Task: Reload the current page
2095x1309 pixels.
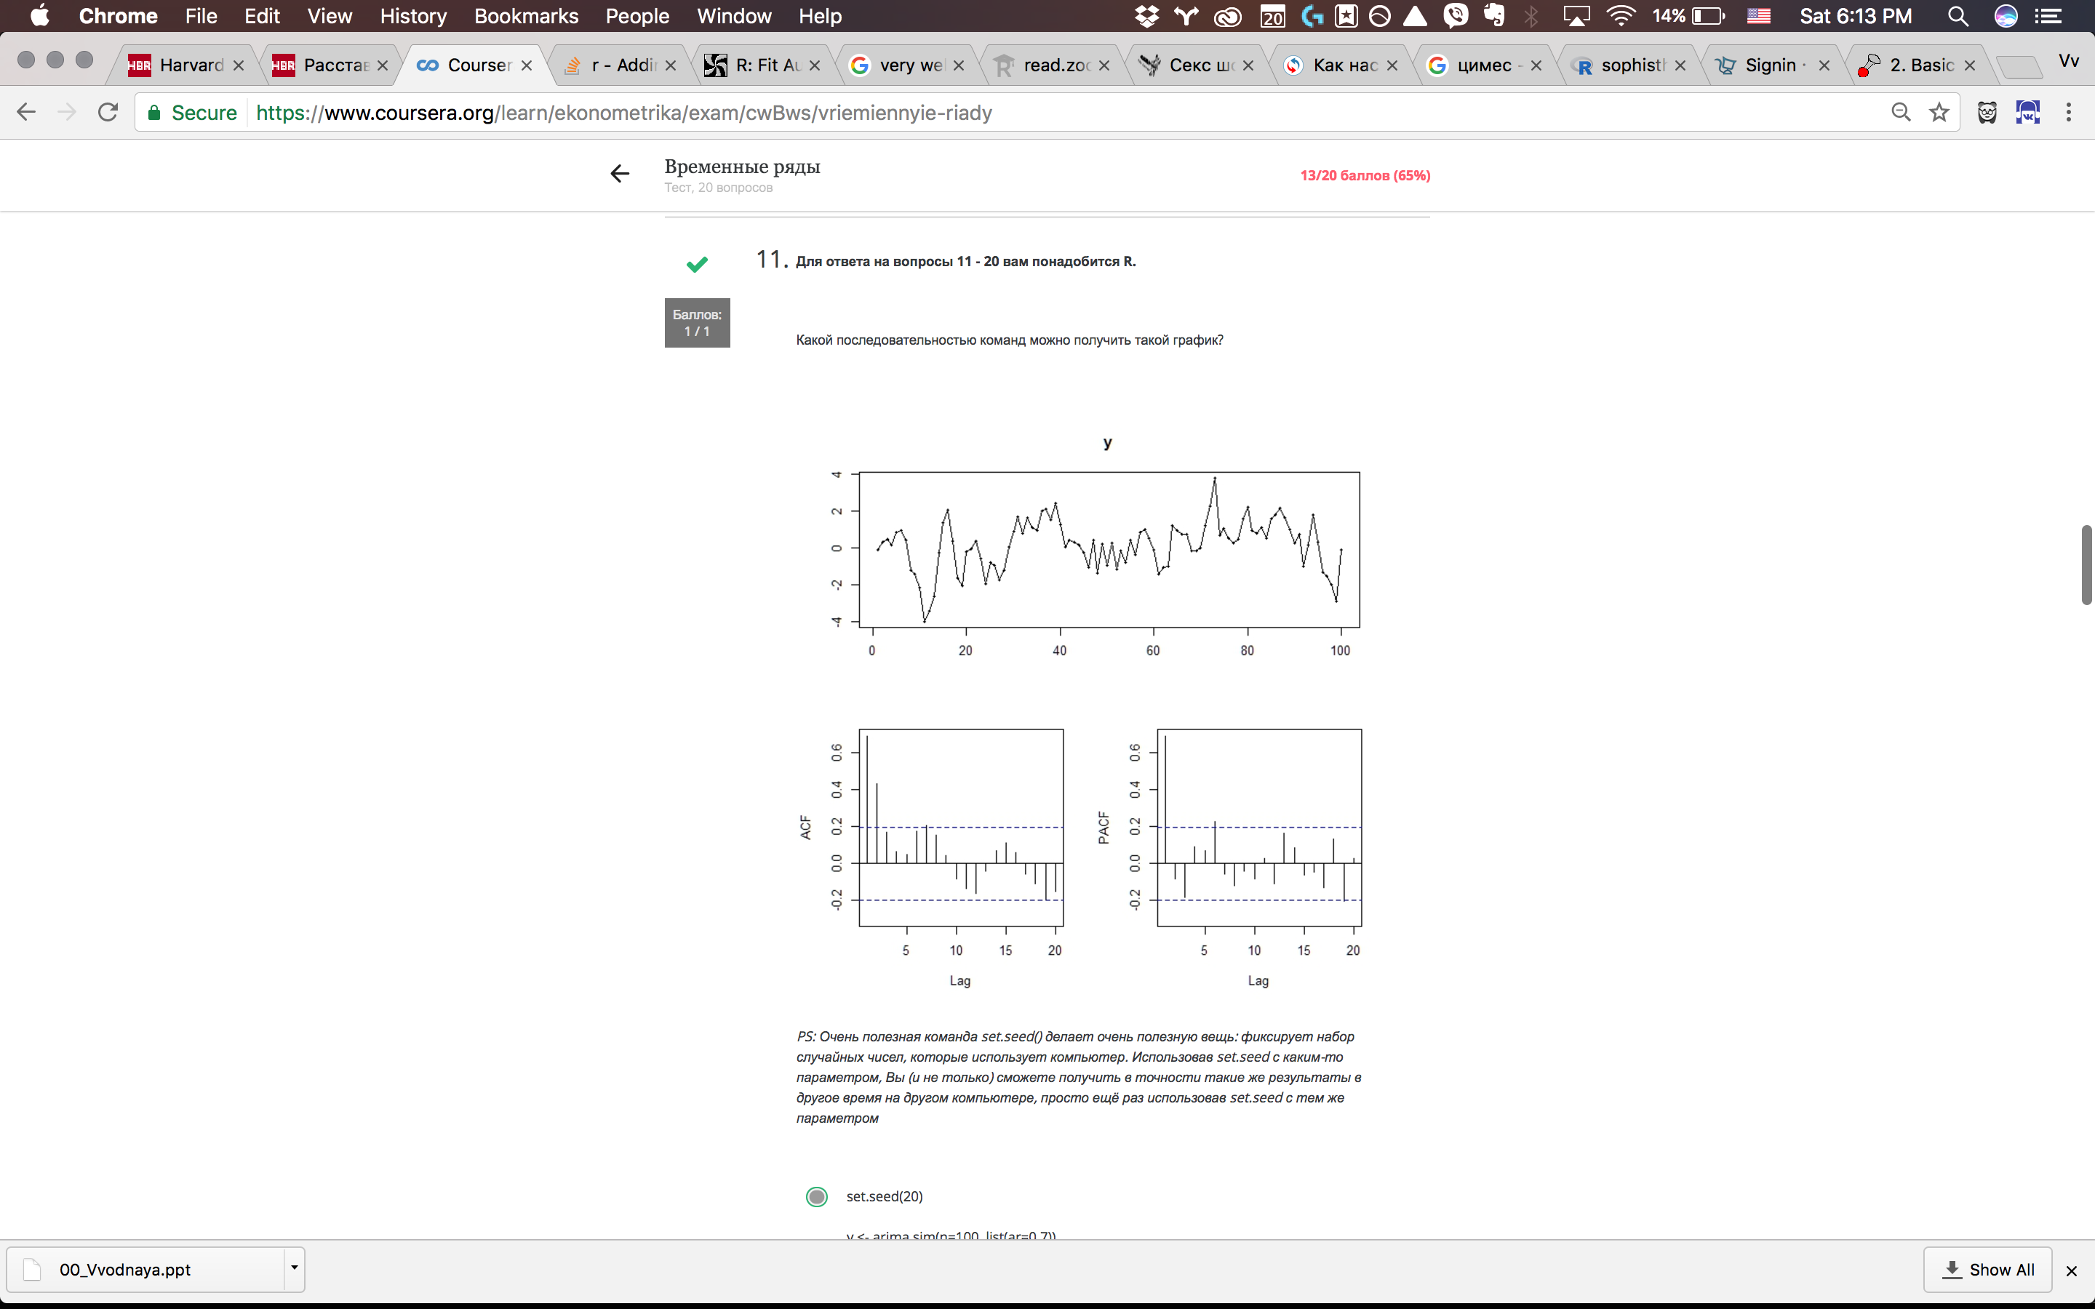Action: pyautogui.click(x=108, y=113)
